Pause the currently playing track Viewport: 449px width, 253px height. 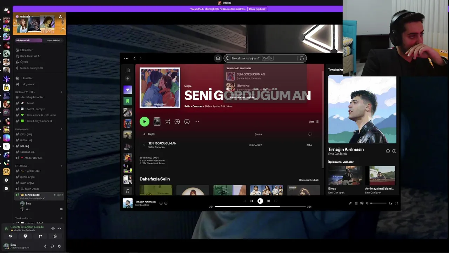(260, 201)
